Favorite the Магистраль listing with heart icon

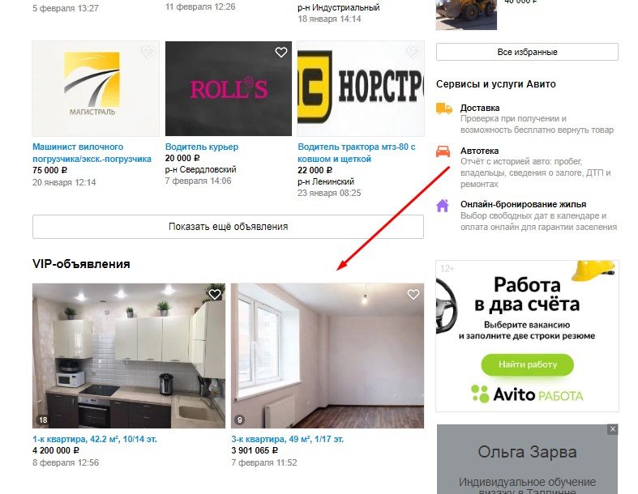148,52
